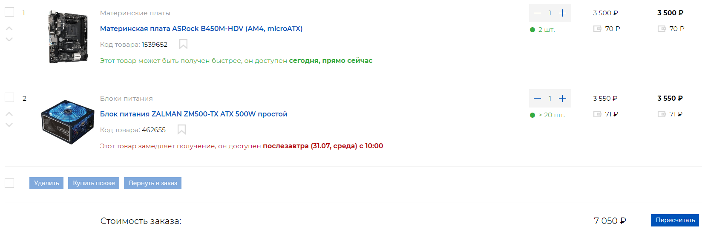702x232 pixels.
Task: Click up arrow below the ASRock item checkbox
Action: point(9,28)
